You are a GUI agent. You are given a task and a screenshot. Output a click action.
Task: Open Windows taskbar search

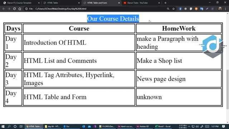tap(9, 126)
